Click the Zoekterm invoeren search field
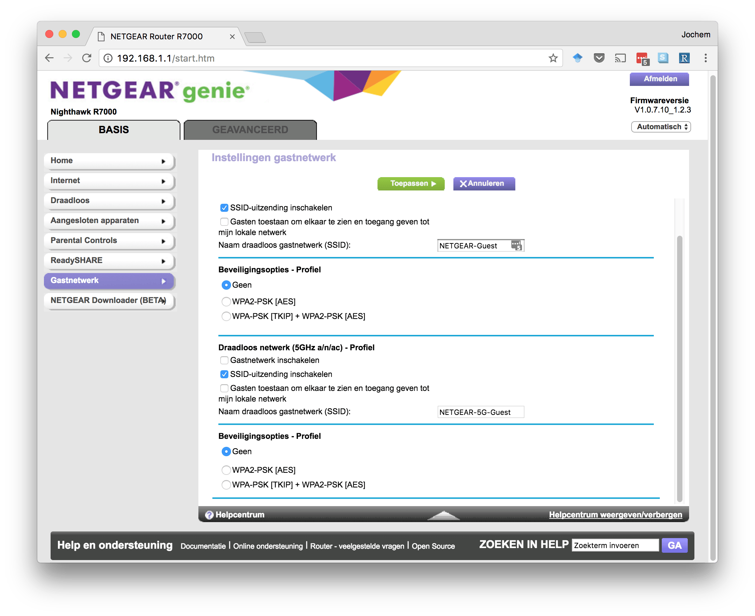The image size is (755, 616). tap(615, 545)
